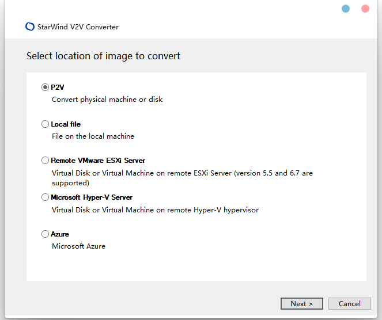
Task: Click the StarWind logo icon
Action: pyautogui.click(x=30, y=26)
